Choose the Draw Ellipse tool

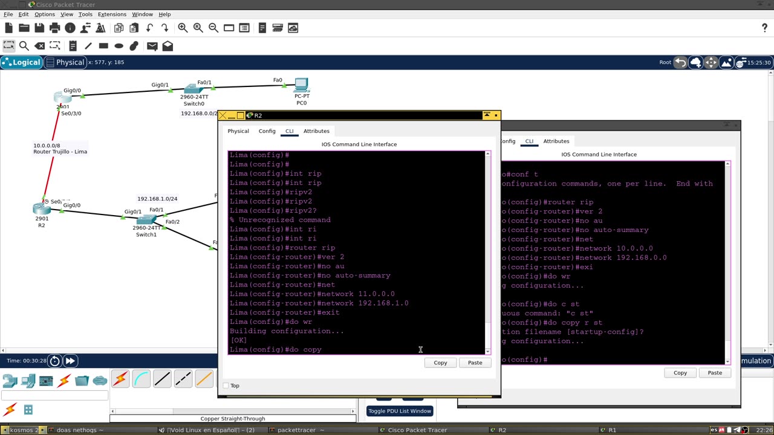(119, 46)
